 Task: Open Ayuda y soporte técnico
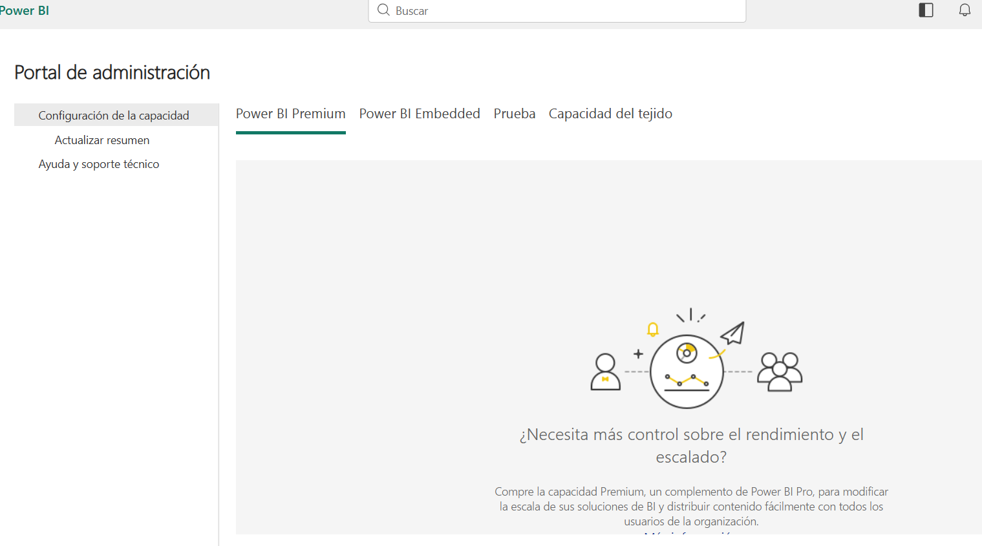[99, 164]
